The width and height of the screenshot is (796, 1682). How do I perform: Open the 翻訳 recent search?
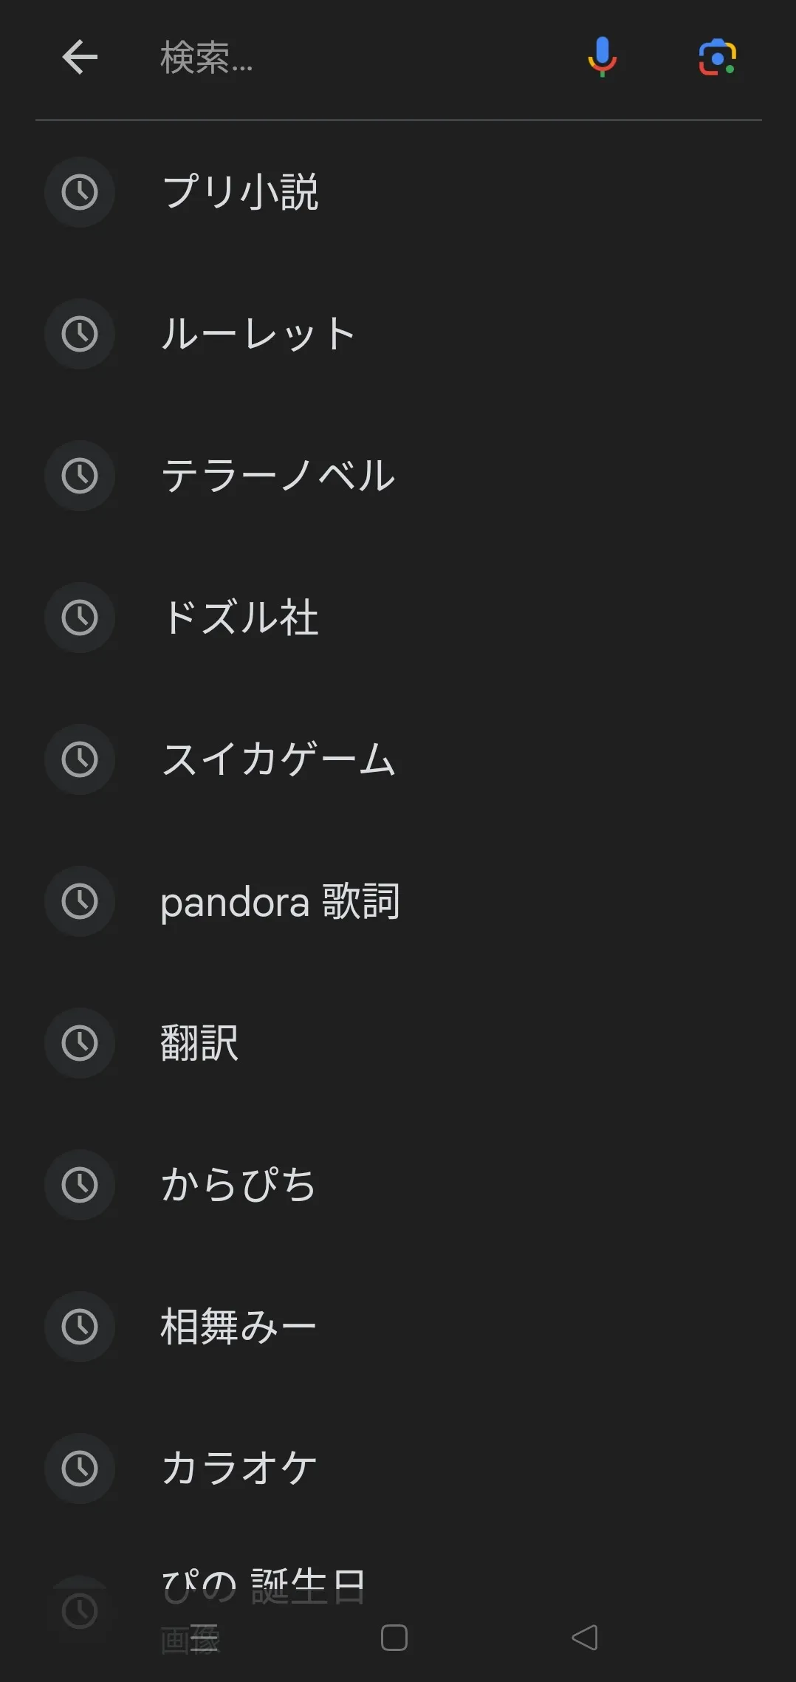tap(199, 1043)
